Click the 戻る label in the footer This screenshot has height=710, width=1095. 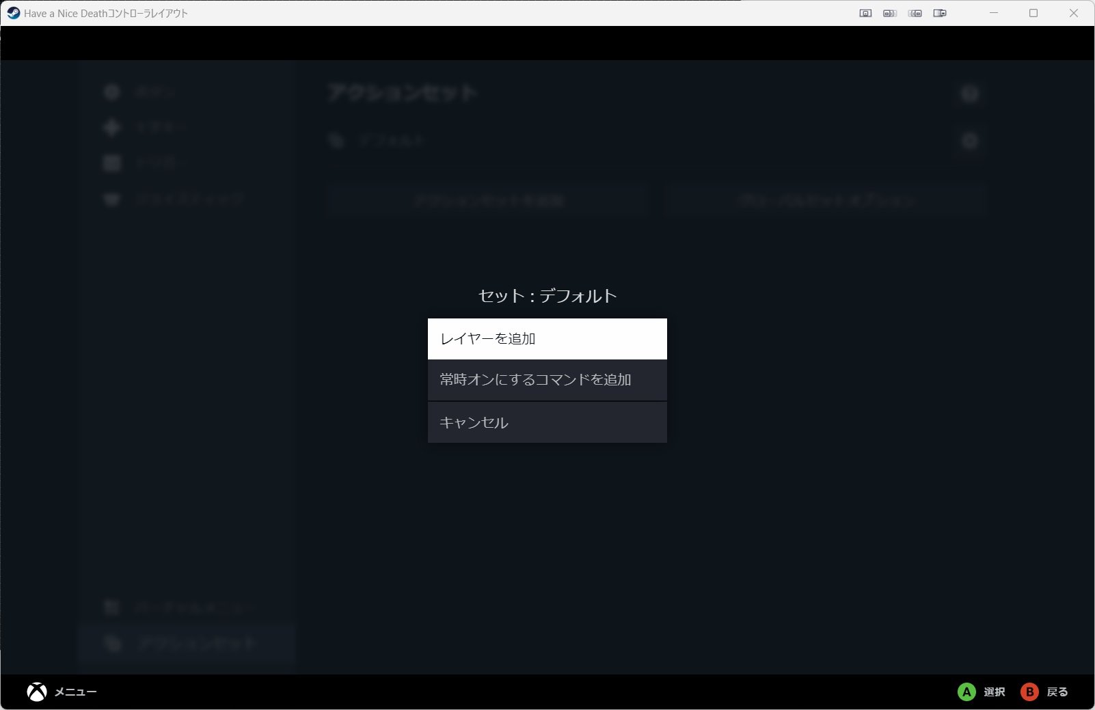tap(1057, 692)
